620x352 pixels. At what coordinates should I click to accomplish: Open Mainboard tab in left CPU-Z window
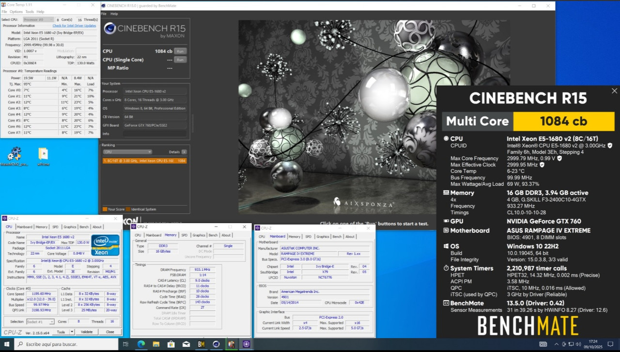click(x=24, y=227)
